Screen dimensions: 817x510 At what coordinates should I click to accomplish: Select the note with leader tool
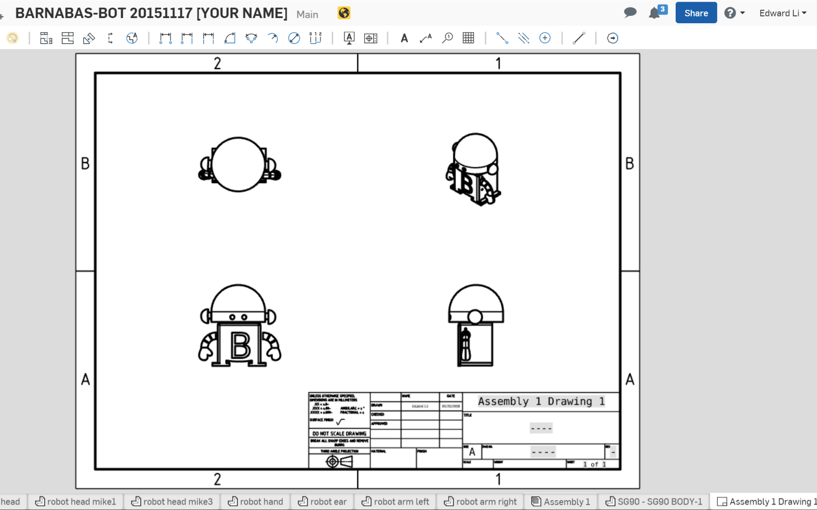(x=426, y=38)
